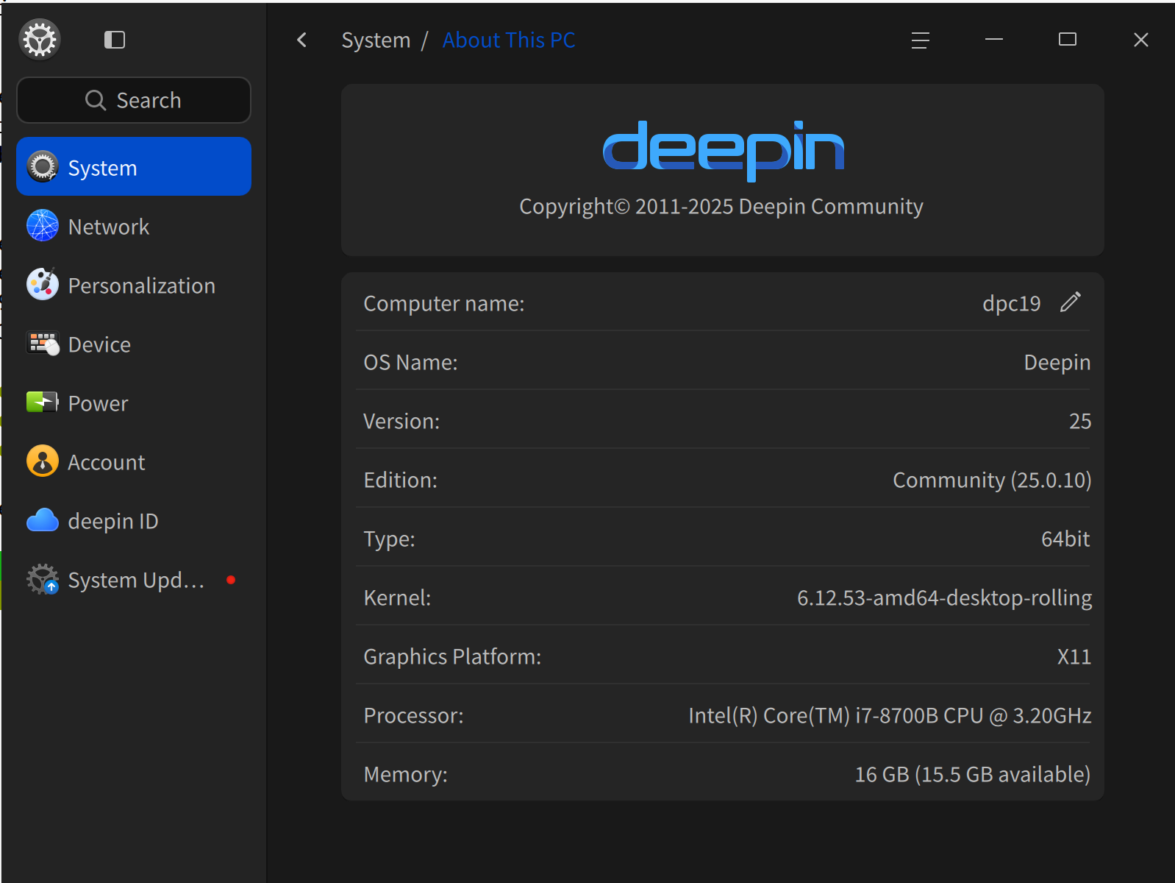Click the red update notification dot
Image resolution: width=1175 pixels, height=883 pixels.
[231, 580]
